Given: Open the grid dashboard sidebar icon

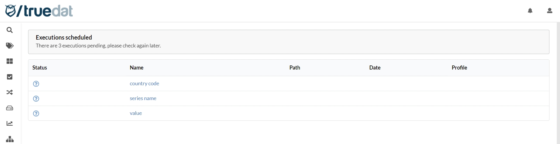Looking at the screenshot, I should [x=10, y=61].
